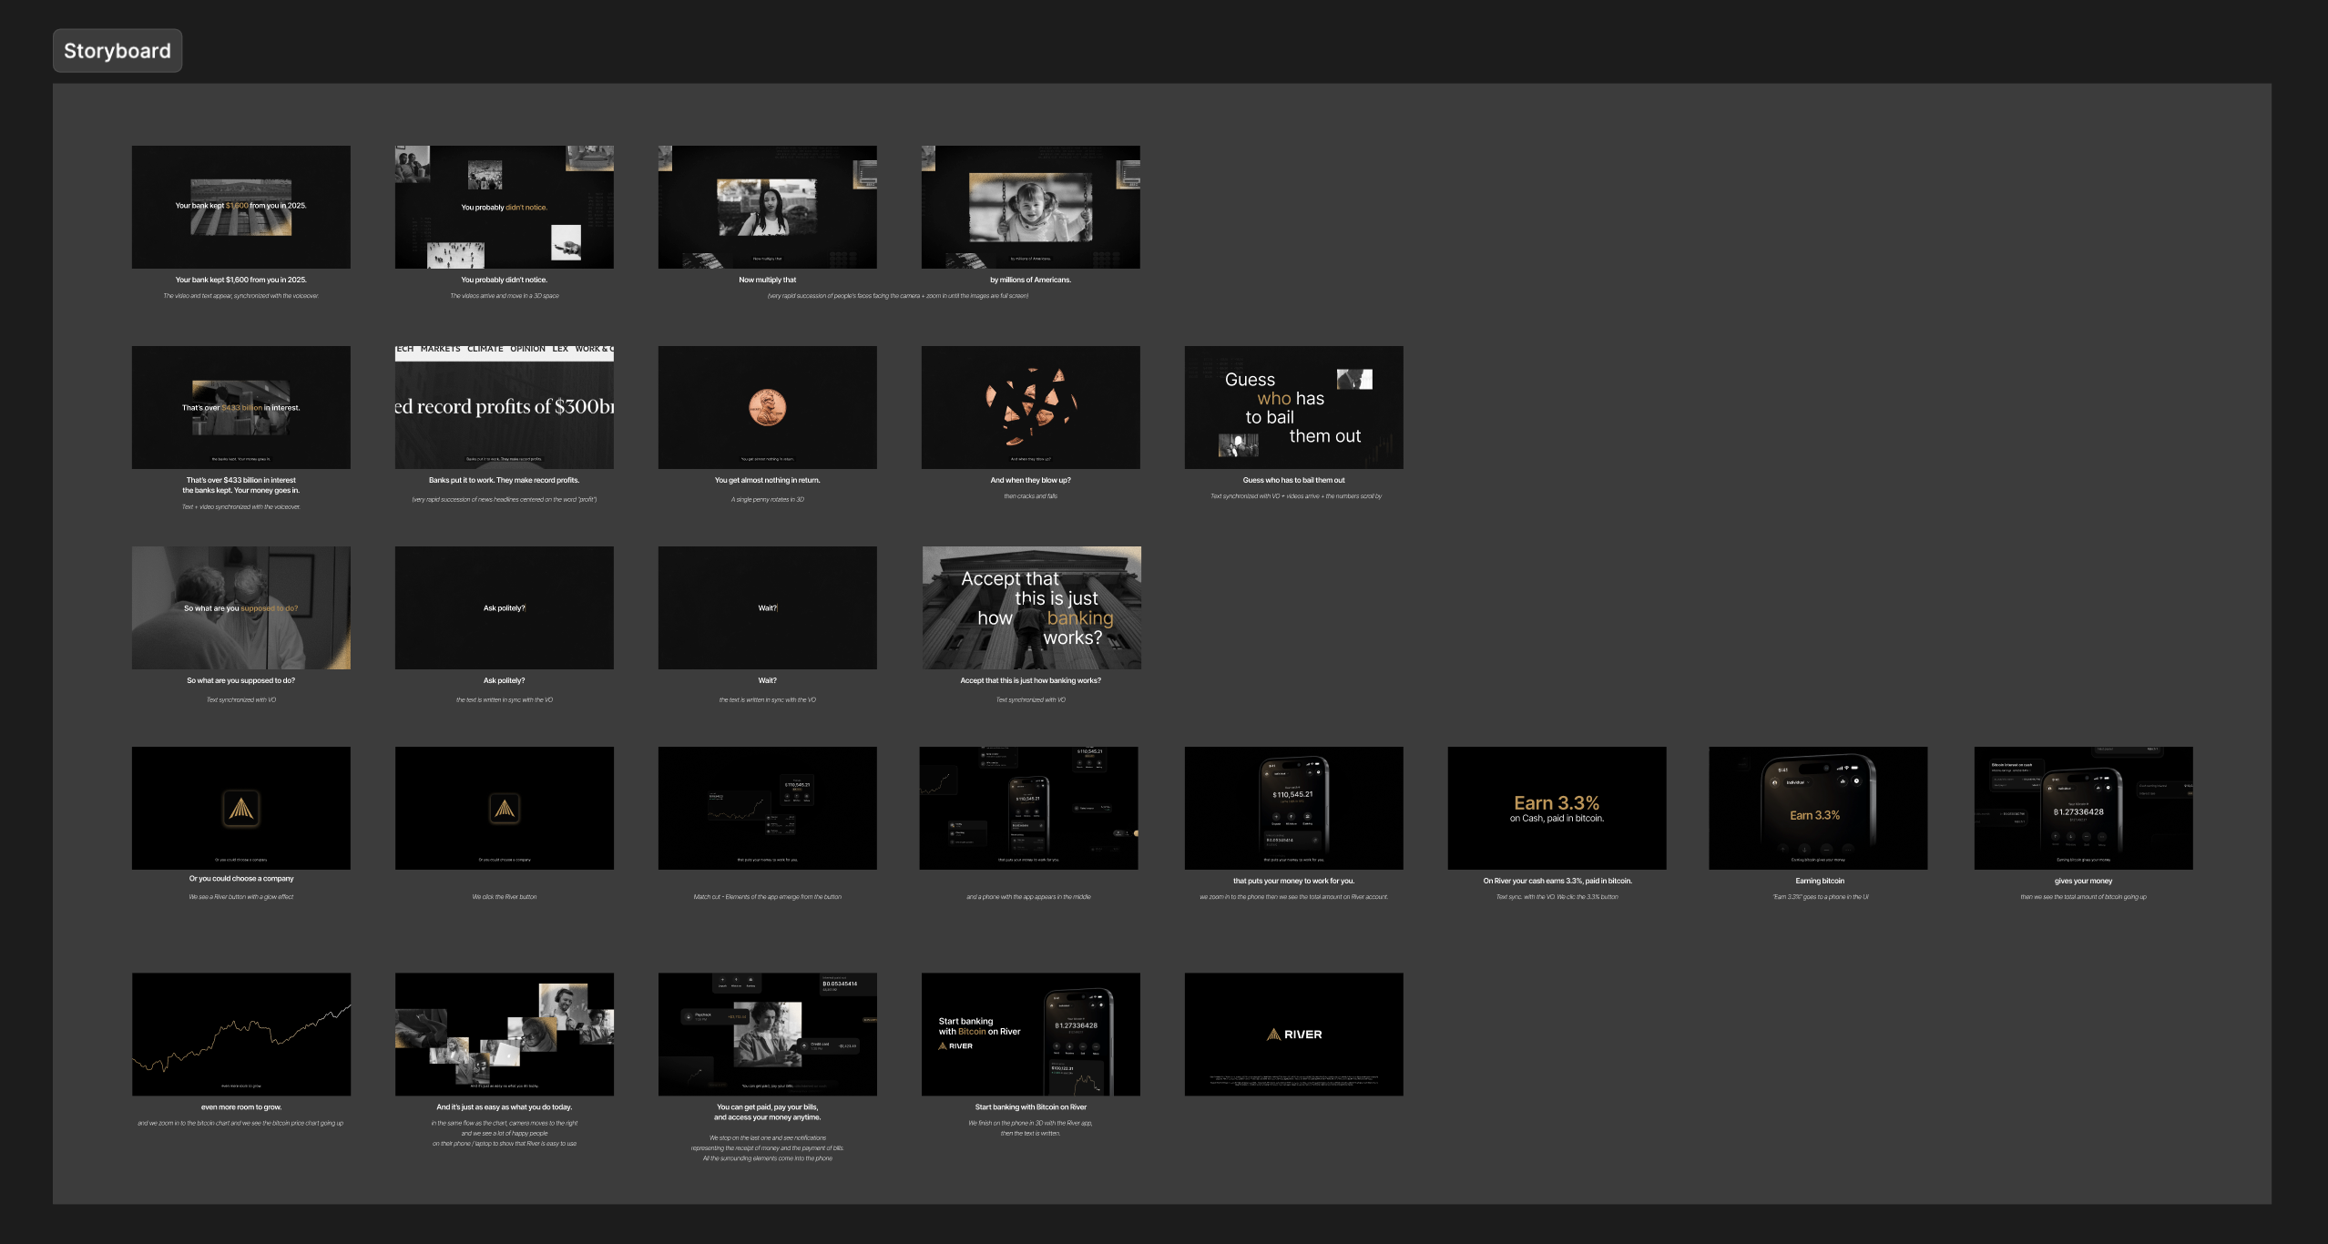Select the rotating penny frame thumbnail

[768, 407]
